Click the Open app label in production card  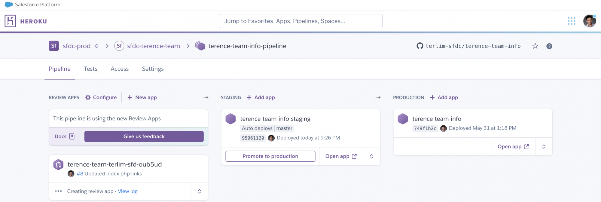tap(510, 147)
